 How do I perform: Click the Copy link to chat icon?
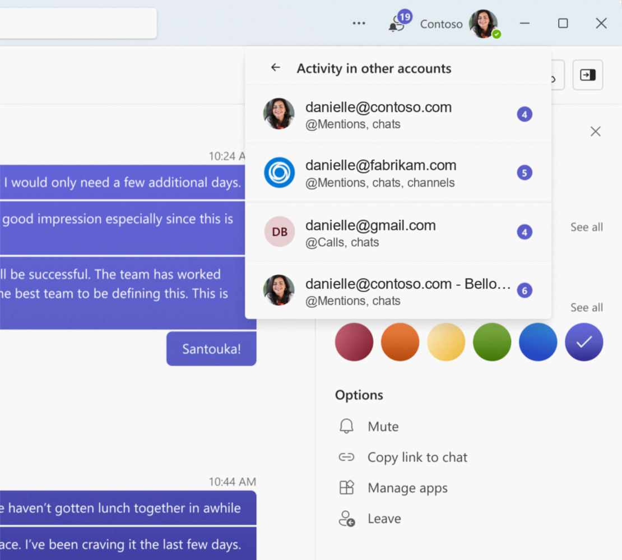[x=346, y=457]
